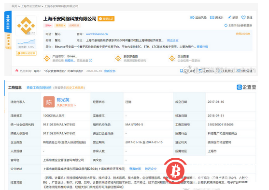The image size is (269, 190).
Task: Click the 登记机关 value 崇明区市场监管局
Action: pos(219,142)
